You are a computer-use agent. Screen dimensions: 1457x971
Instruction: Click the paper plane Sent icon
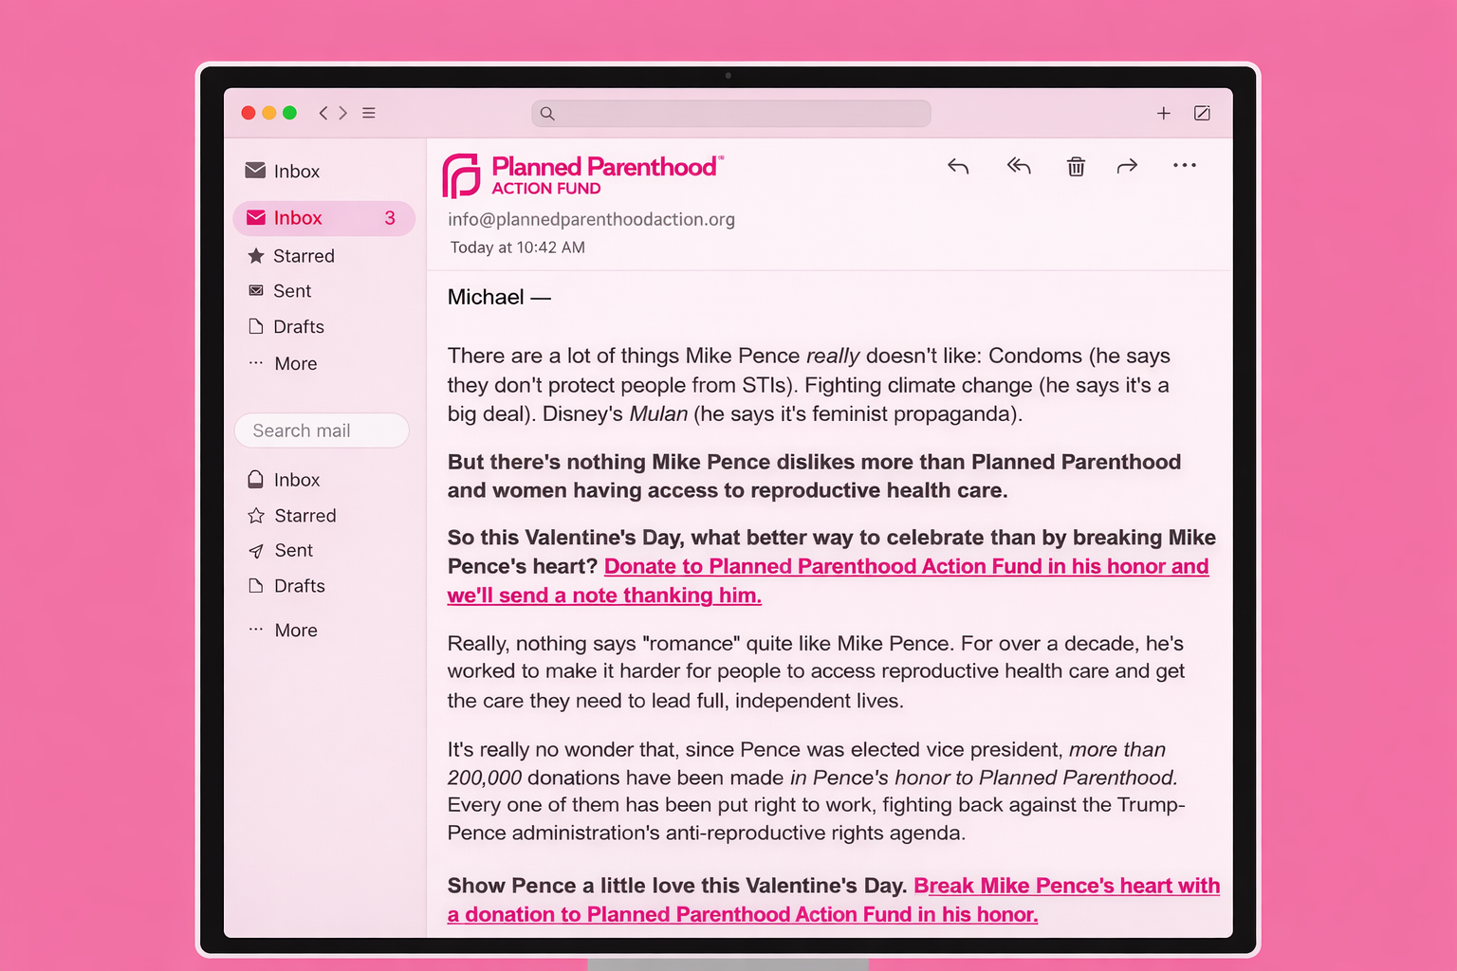(x=256, y=551)
